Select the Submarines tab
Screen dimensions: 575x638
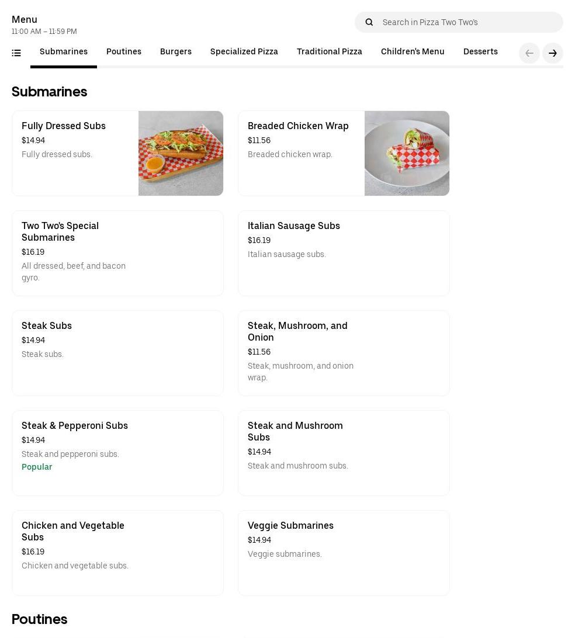64,52
